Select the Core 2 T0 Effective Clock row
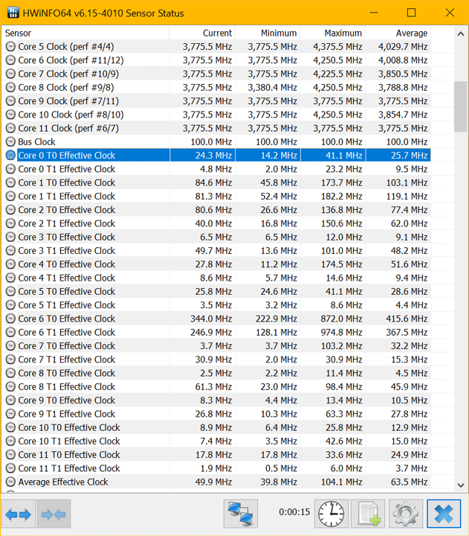 point(216,209)
